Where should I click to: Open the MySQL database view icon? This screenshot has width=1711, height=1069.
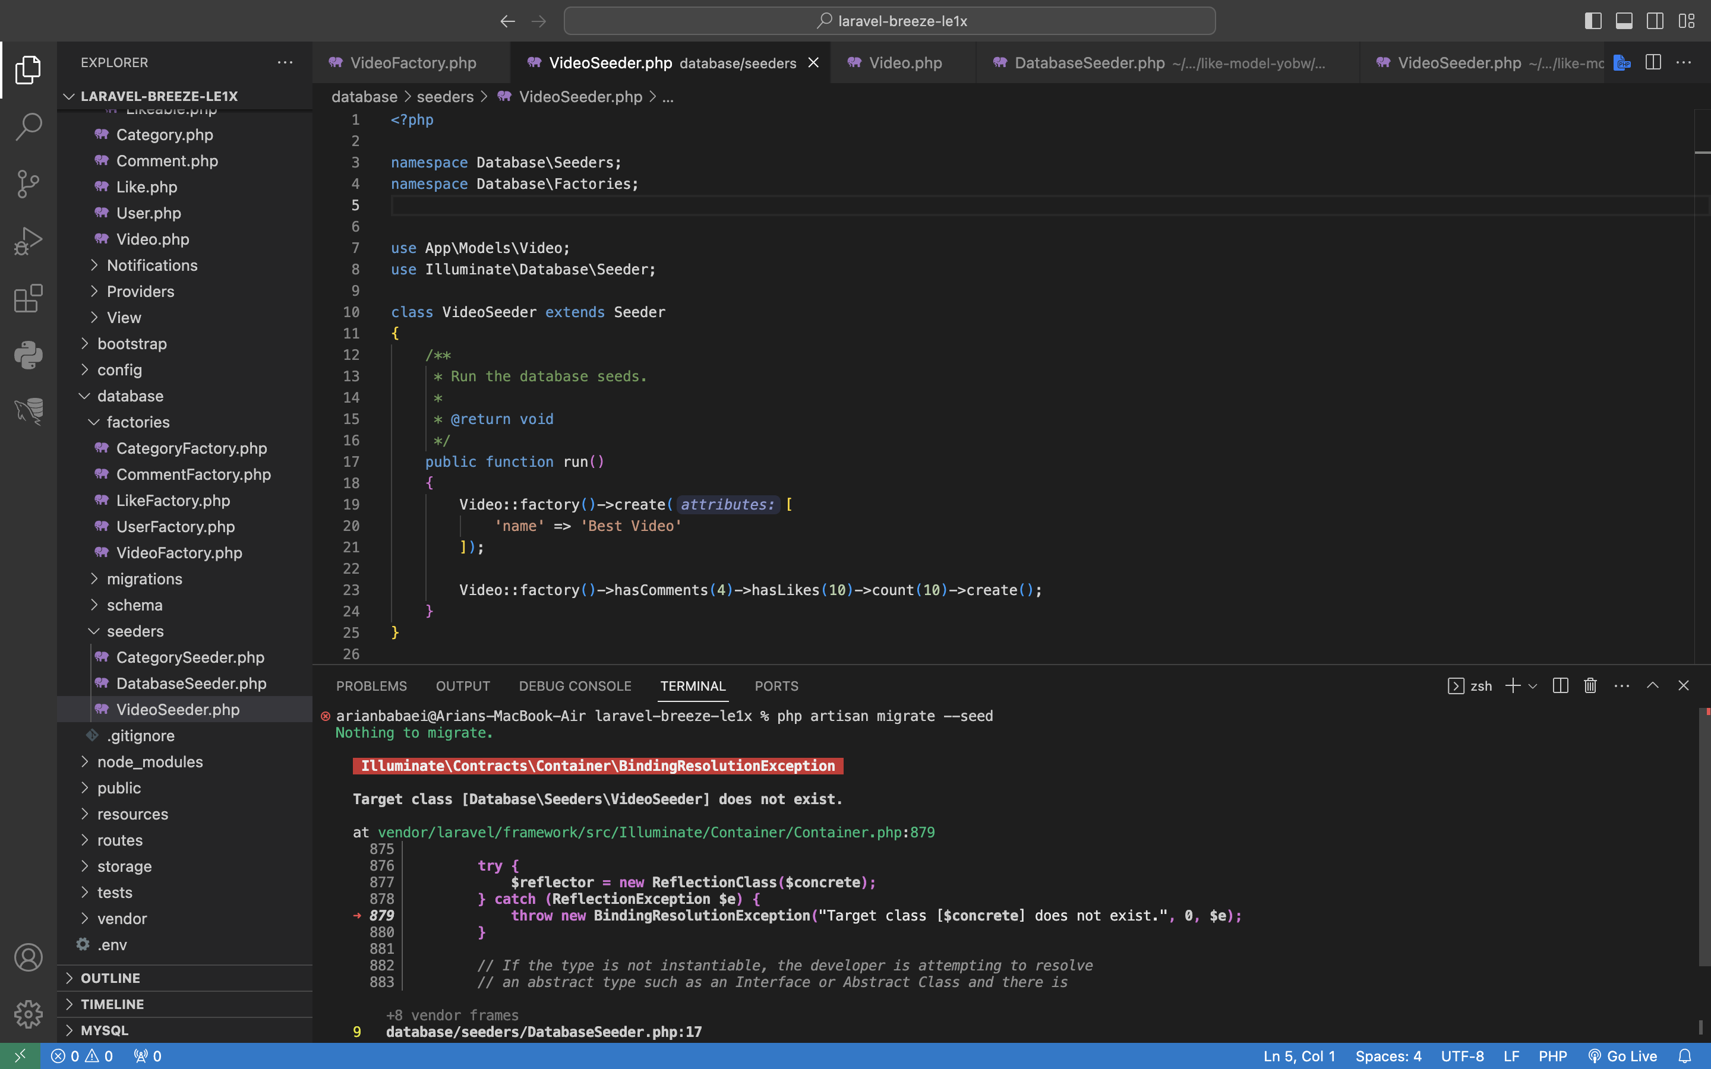click(x=29, y=412)
